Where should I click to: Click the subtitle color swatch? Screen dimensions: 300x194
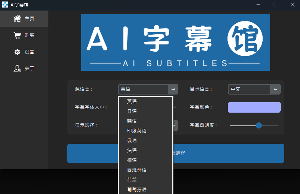point(254,107)
